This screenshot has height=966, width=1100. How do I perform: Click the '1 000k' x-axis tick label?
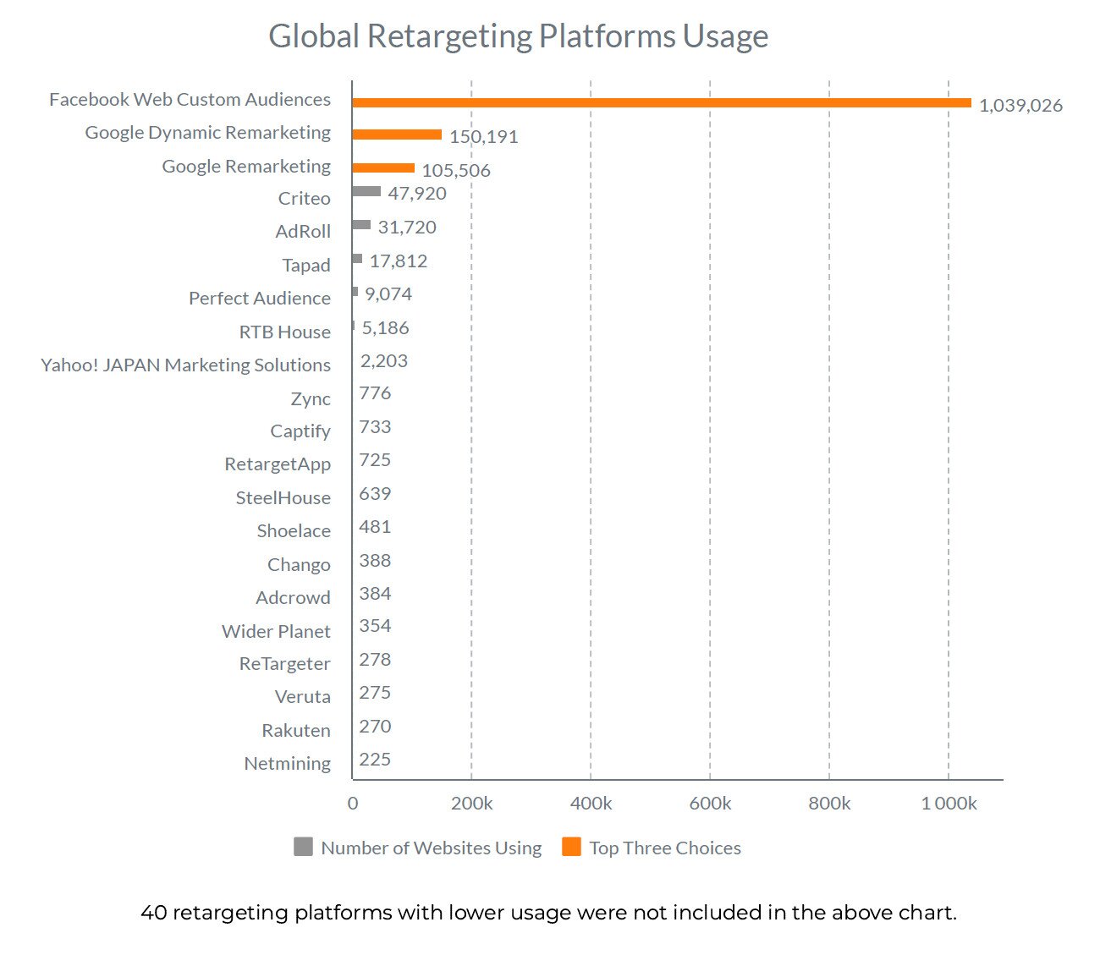pos(949,804)
